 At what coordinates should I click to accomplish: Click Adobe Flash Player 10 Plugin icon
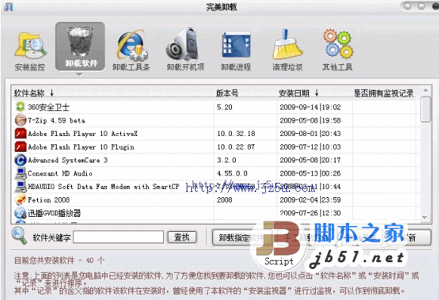pos(20,147)
